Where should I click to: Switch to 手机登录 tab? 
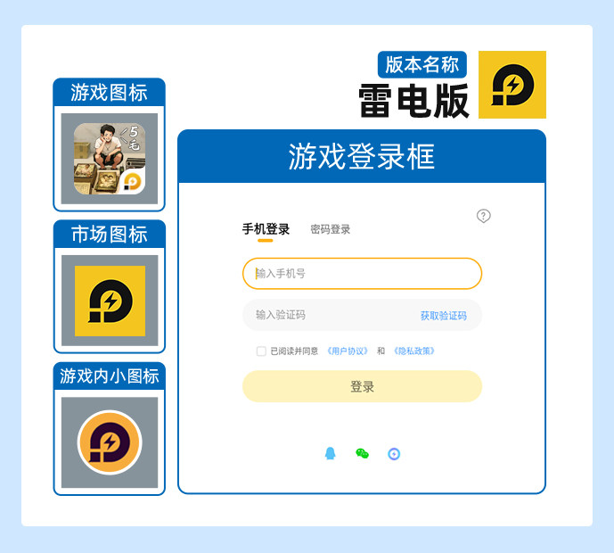(x=266, y=229)
